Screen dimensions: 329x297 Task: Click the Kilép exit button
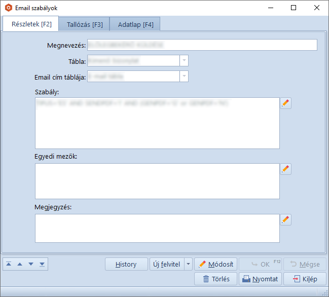pos(305,279)
